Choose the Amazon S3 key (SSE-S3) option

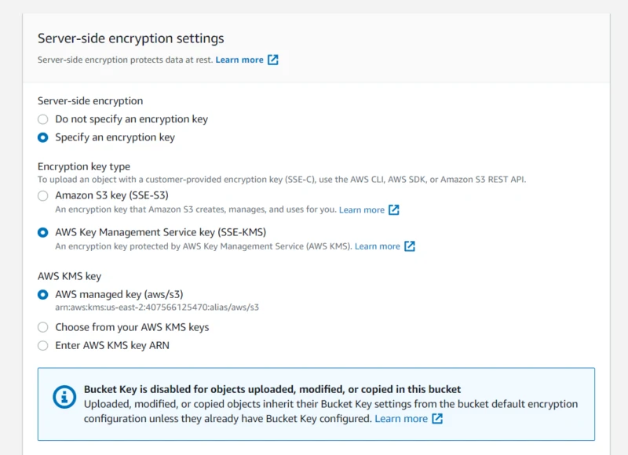(43, 195)
